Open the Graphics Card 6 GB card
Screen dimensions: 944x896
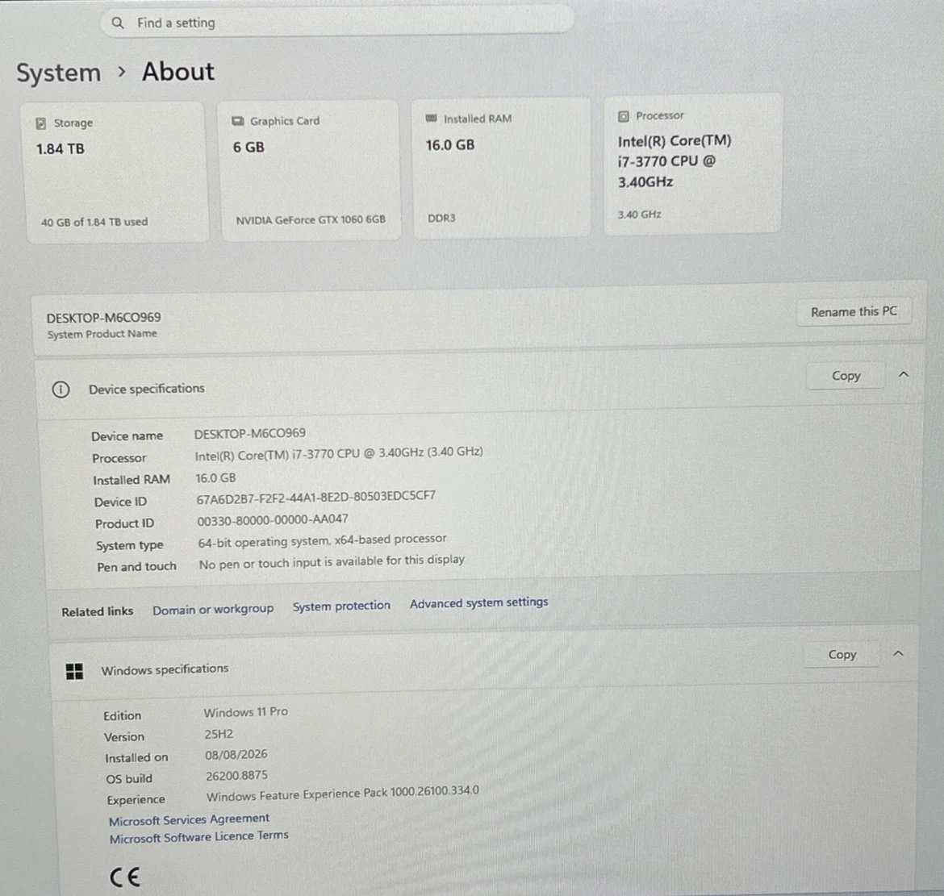point(310,170)
